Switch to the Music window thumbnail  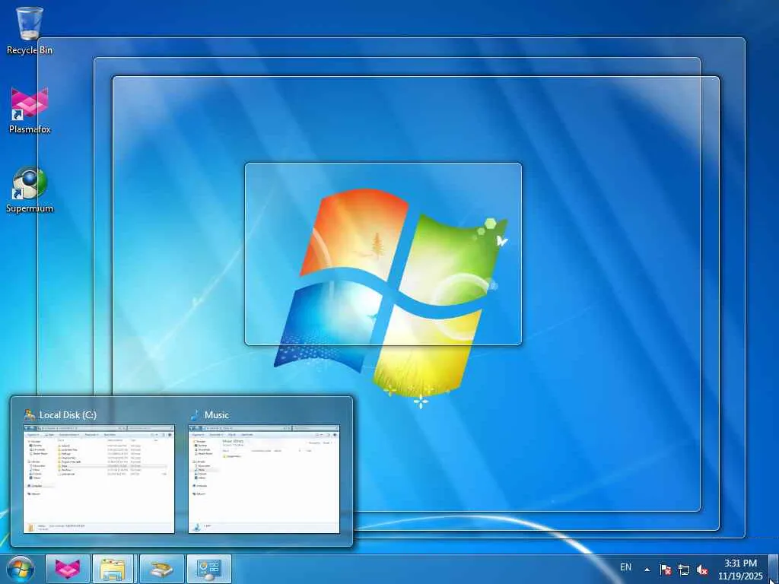(264, 479)
